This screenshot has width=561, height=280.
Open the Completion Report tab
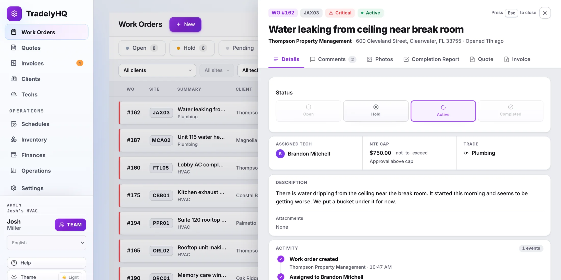coord(431,59)
